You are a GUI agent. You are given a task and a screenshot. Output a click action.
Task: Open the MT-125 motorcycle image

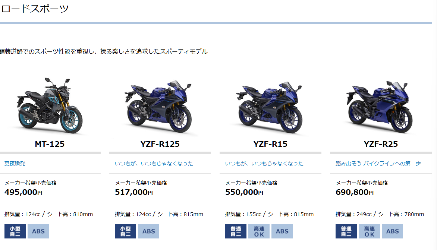[x=50, y=106]
